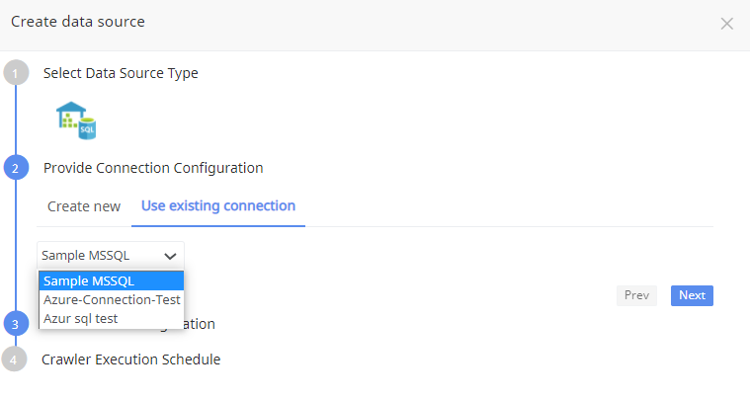Choose Sample MSSQL from the list
750x399 pixels.
tap(112, 280)
